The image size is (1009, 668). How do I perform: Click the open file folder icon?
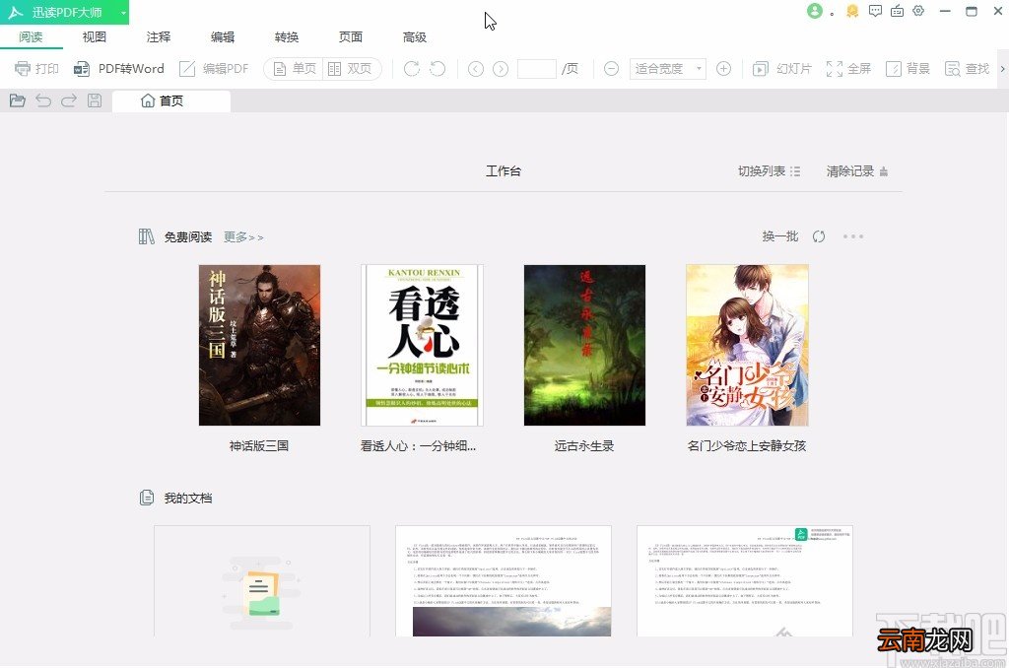click(x=18, y=100)
